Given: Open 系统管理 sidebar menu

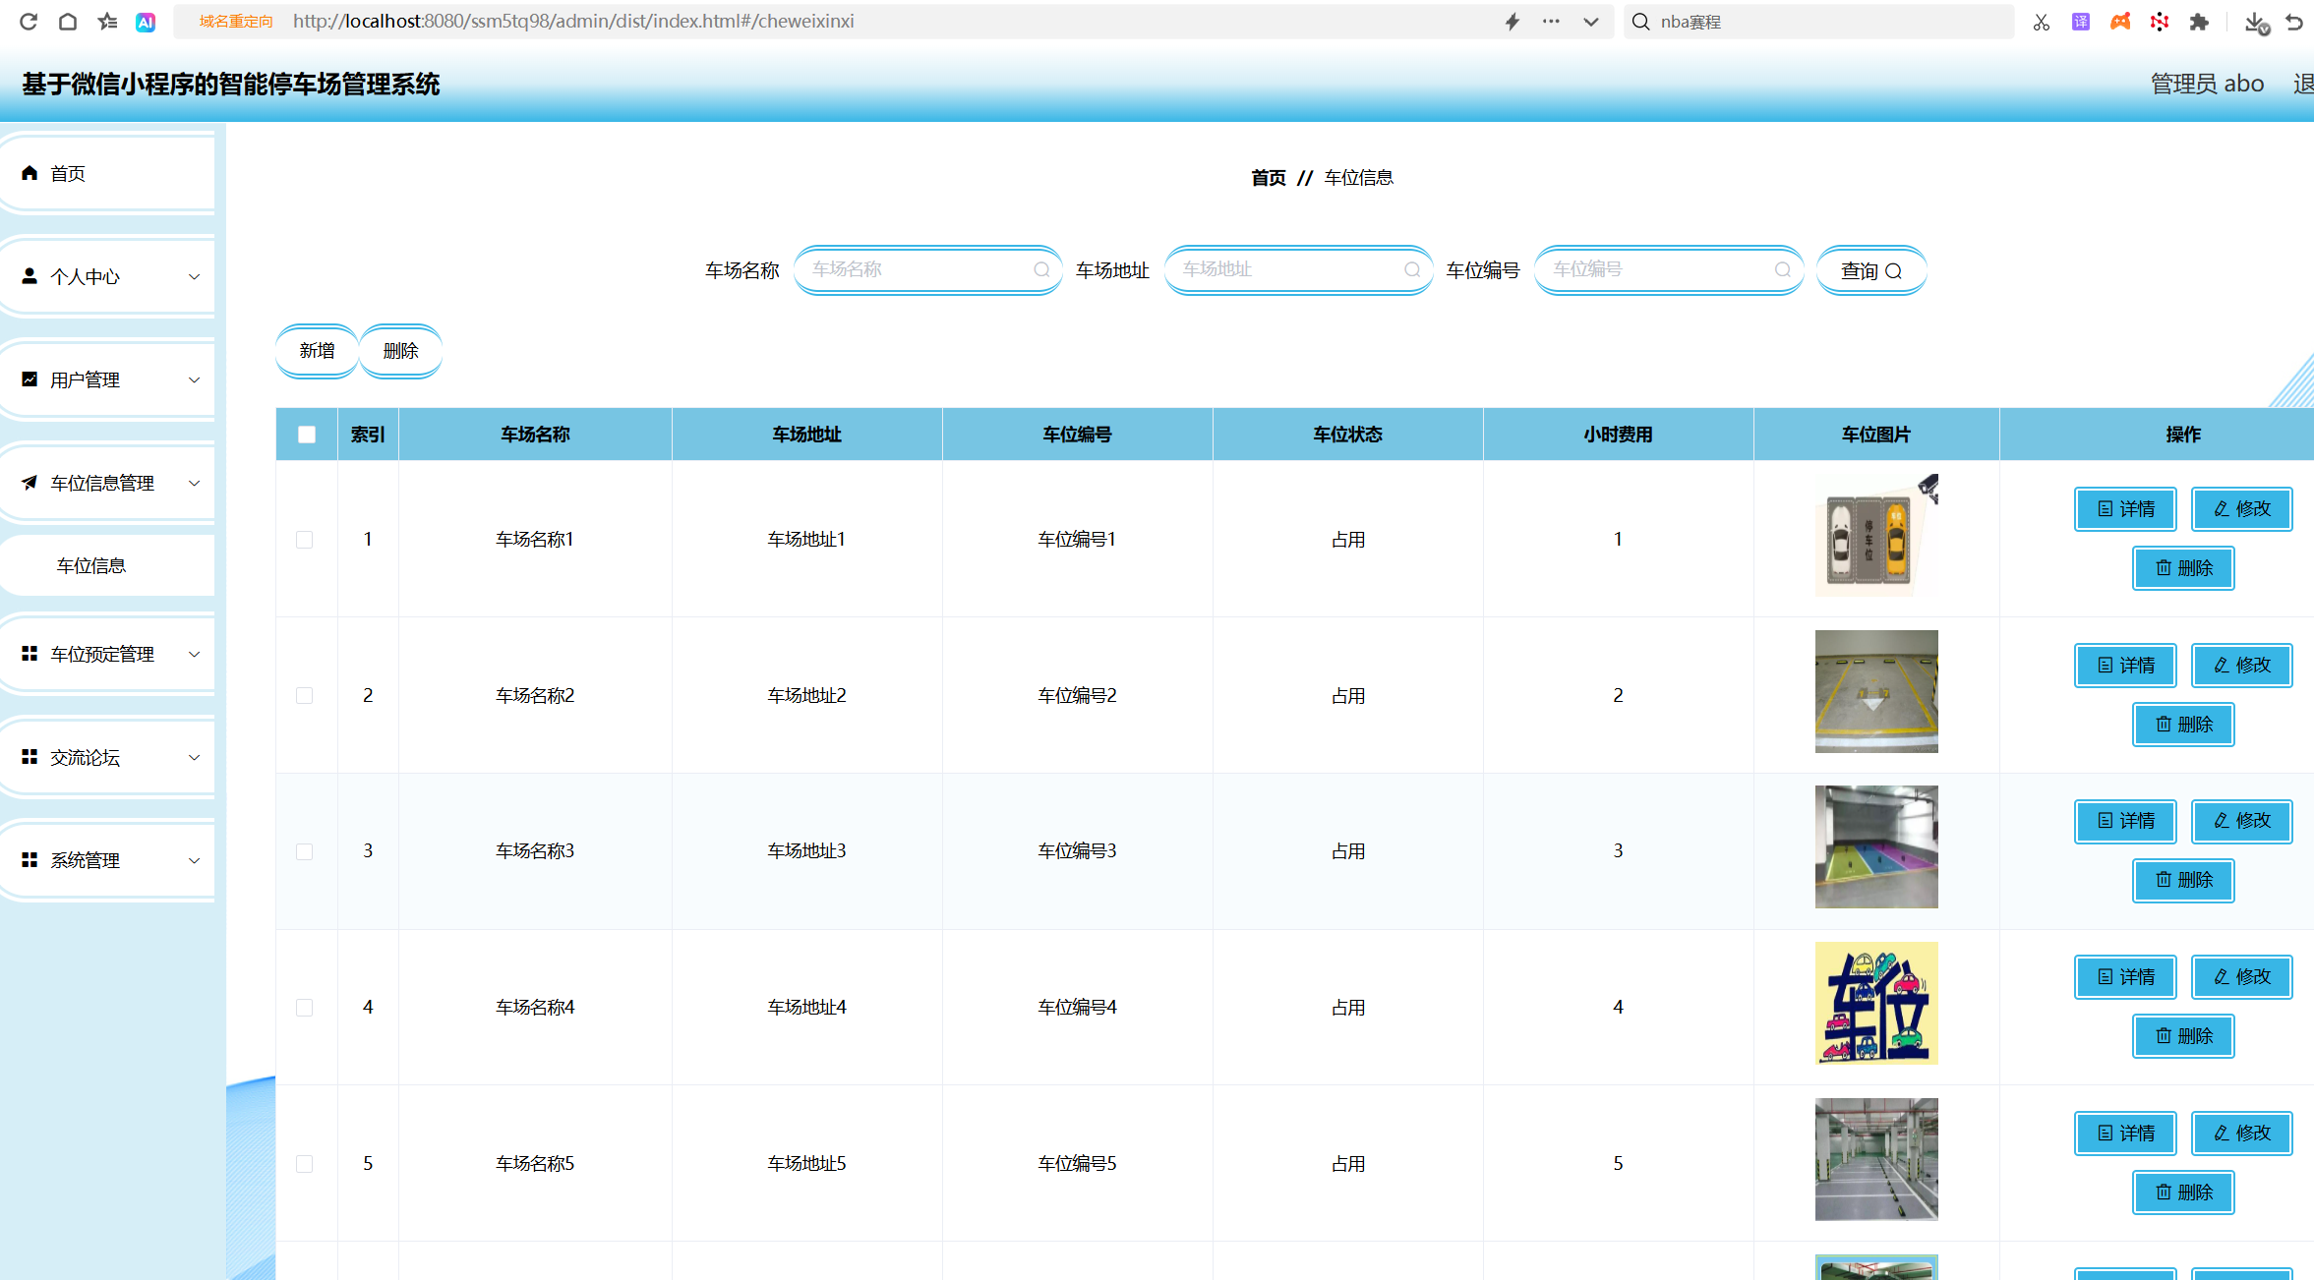Looking at the screenshot, I should click(107, 860).
